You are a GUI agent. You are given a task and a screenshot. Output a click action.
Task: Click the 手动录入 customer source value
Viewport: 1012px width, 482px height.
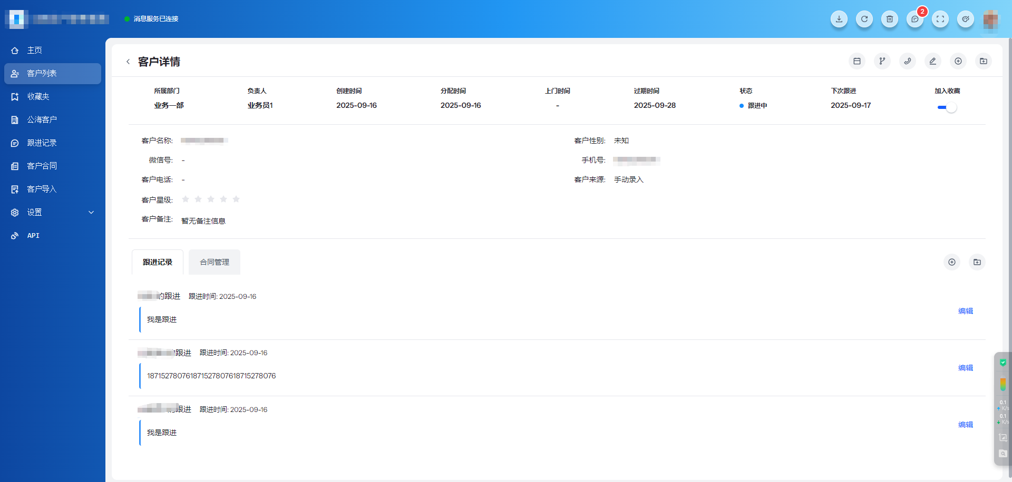click(x=629, y=179)
